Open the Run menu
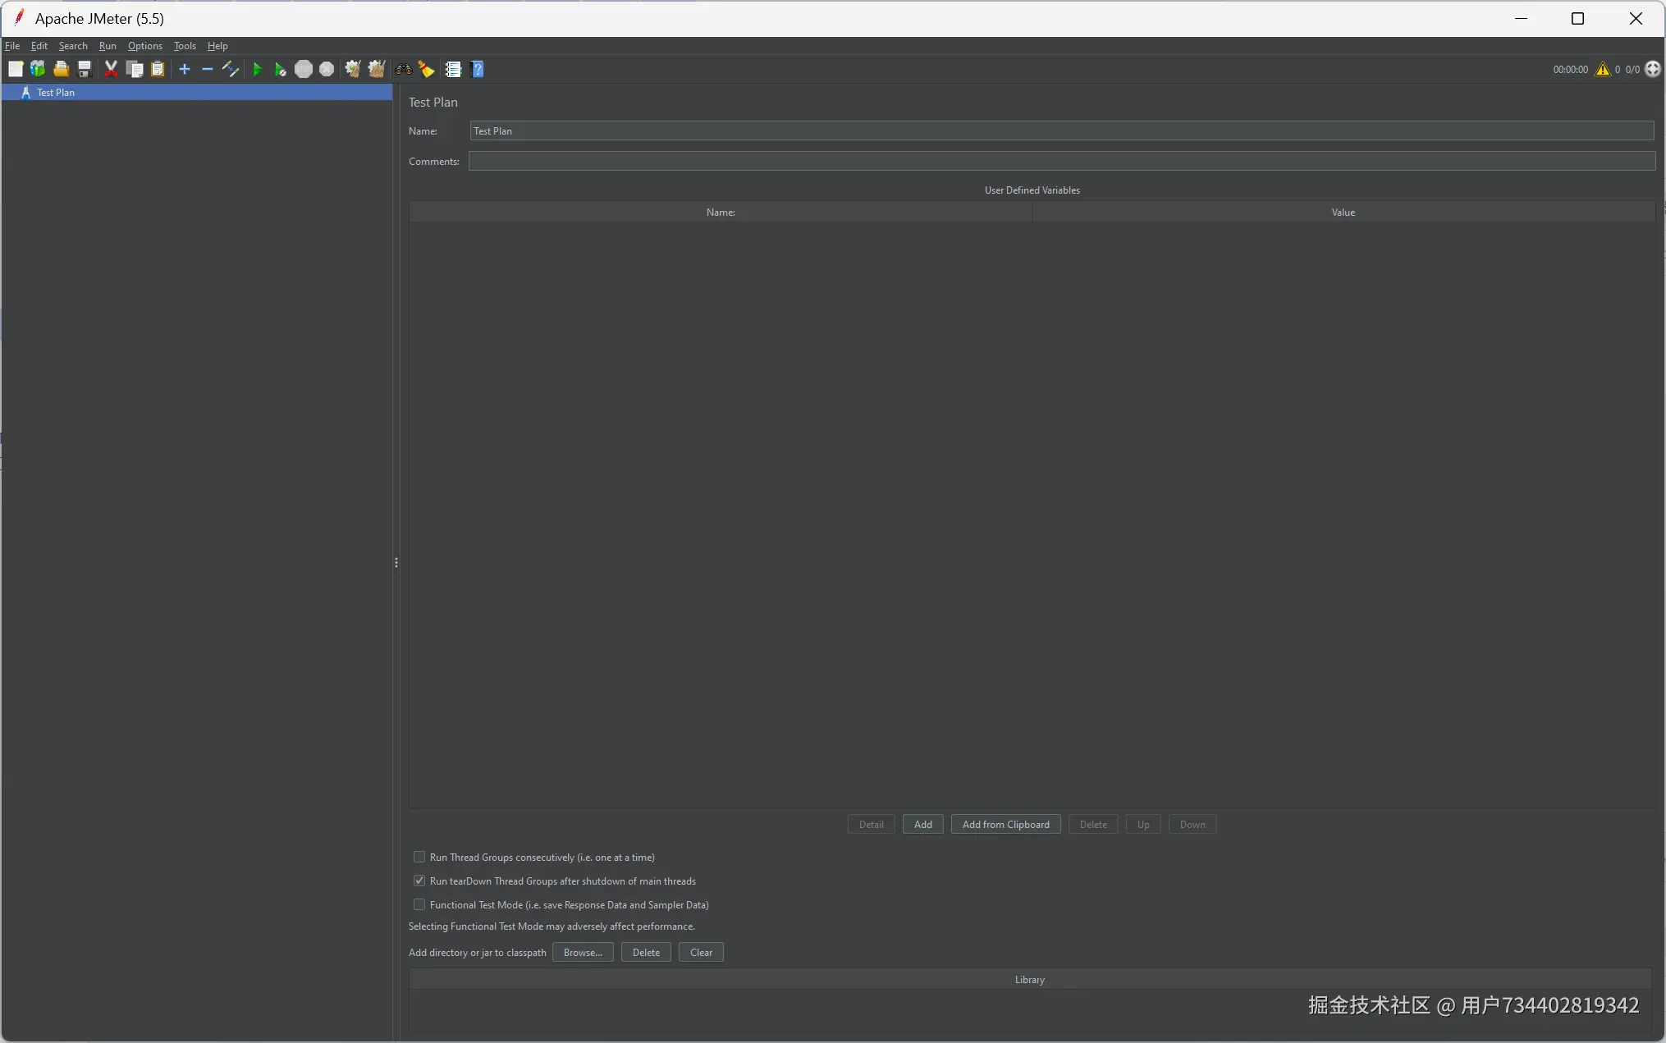Image resolution: width=1666 pixels, height=1043 pixels. pyautogui.click(x=108, y=46)
